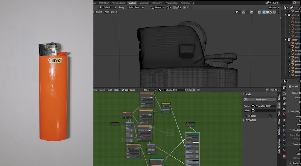
Task: Open the Global transform orientation dropdown
Action: [158, 7]
